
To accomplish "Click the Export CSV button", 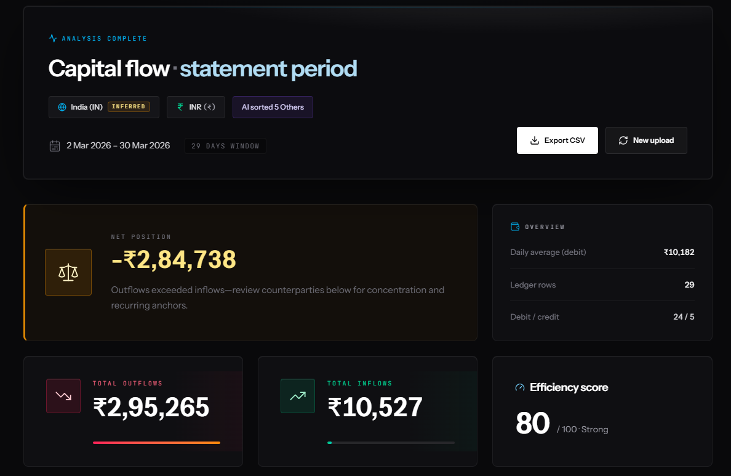I will (x=557, y=140).
